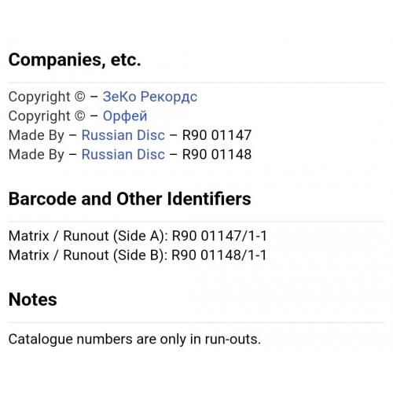
Task: Click the Made By label on R90 01148 line
Action: (36, 155)
